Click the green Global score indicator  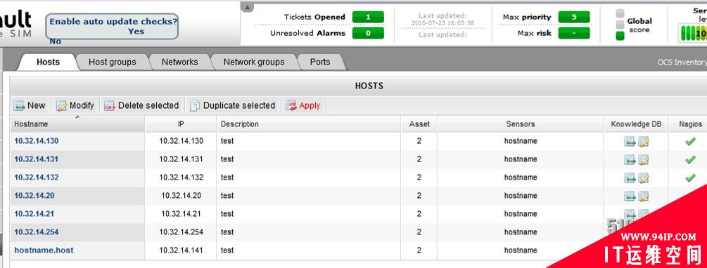point(620,36)
